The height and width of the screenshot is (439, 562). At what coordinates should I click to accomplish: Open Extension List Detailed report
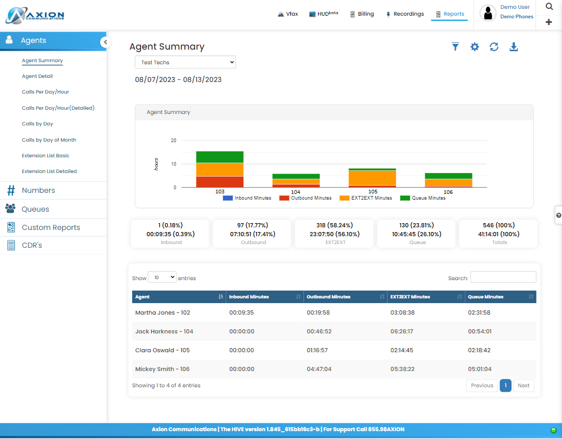[50, 171]
